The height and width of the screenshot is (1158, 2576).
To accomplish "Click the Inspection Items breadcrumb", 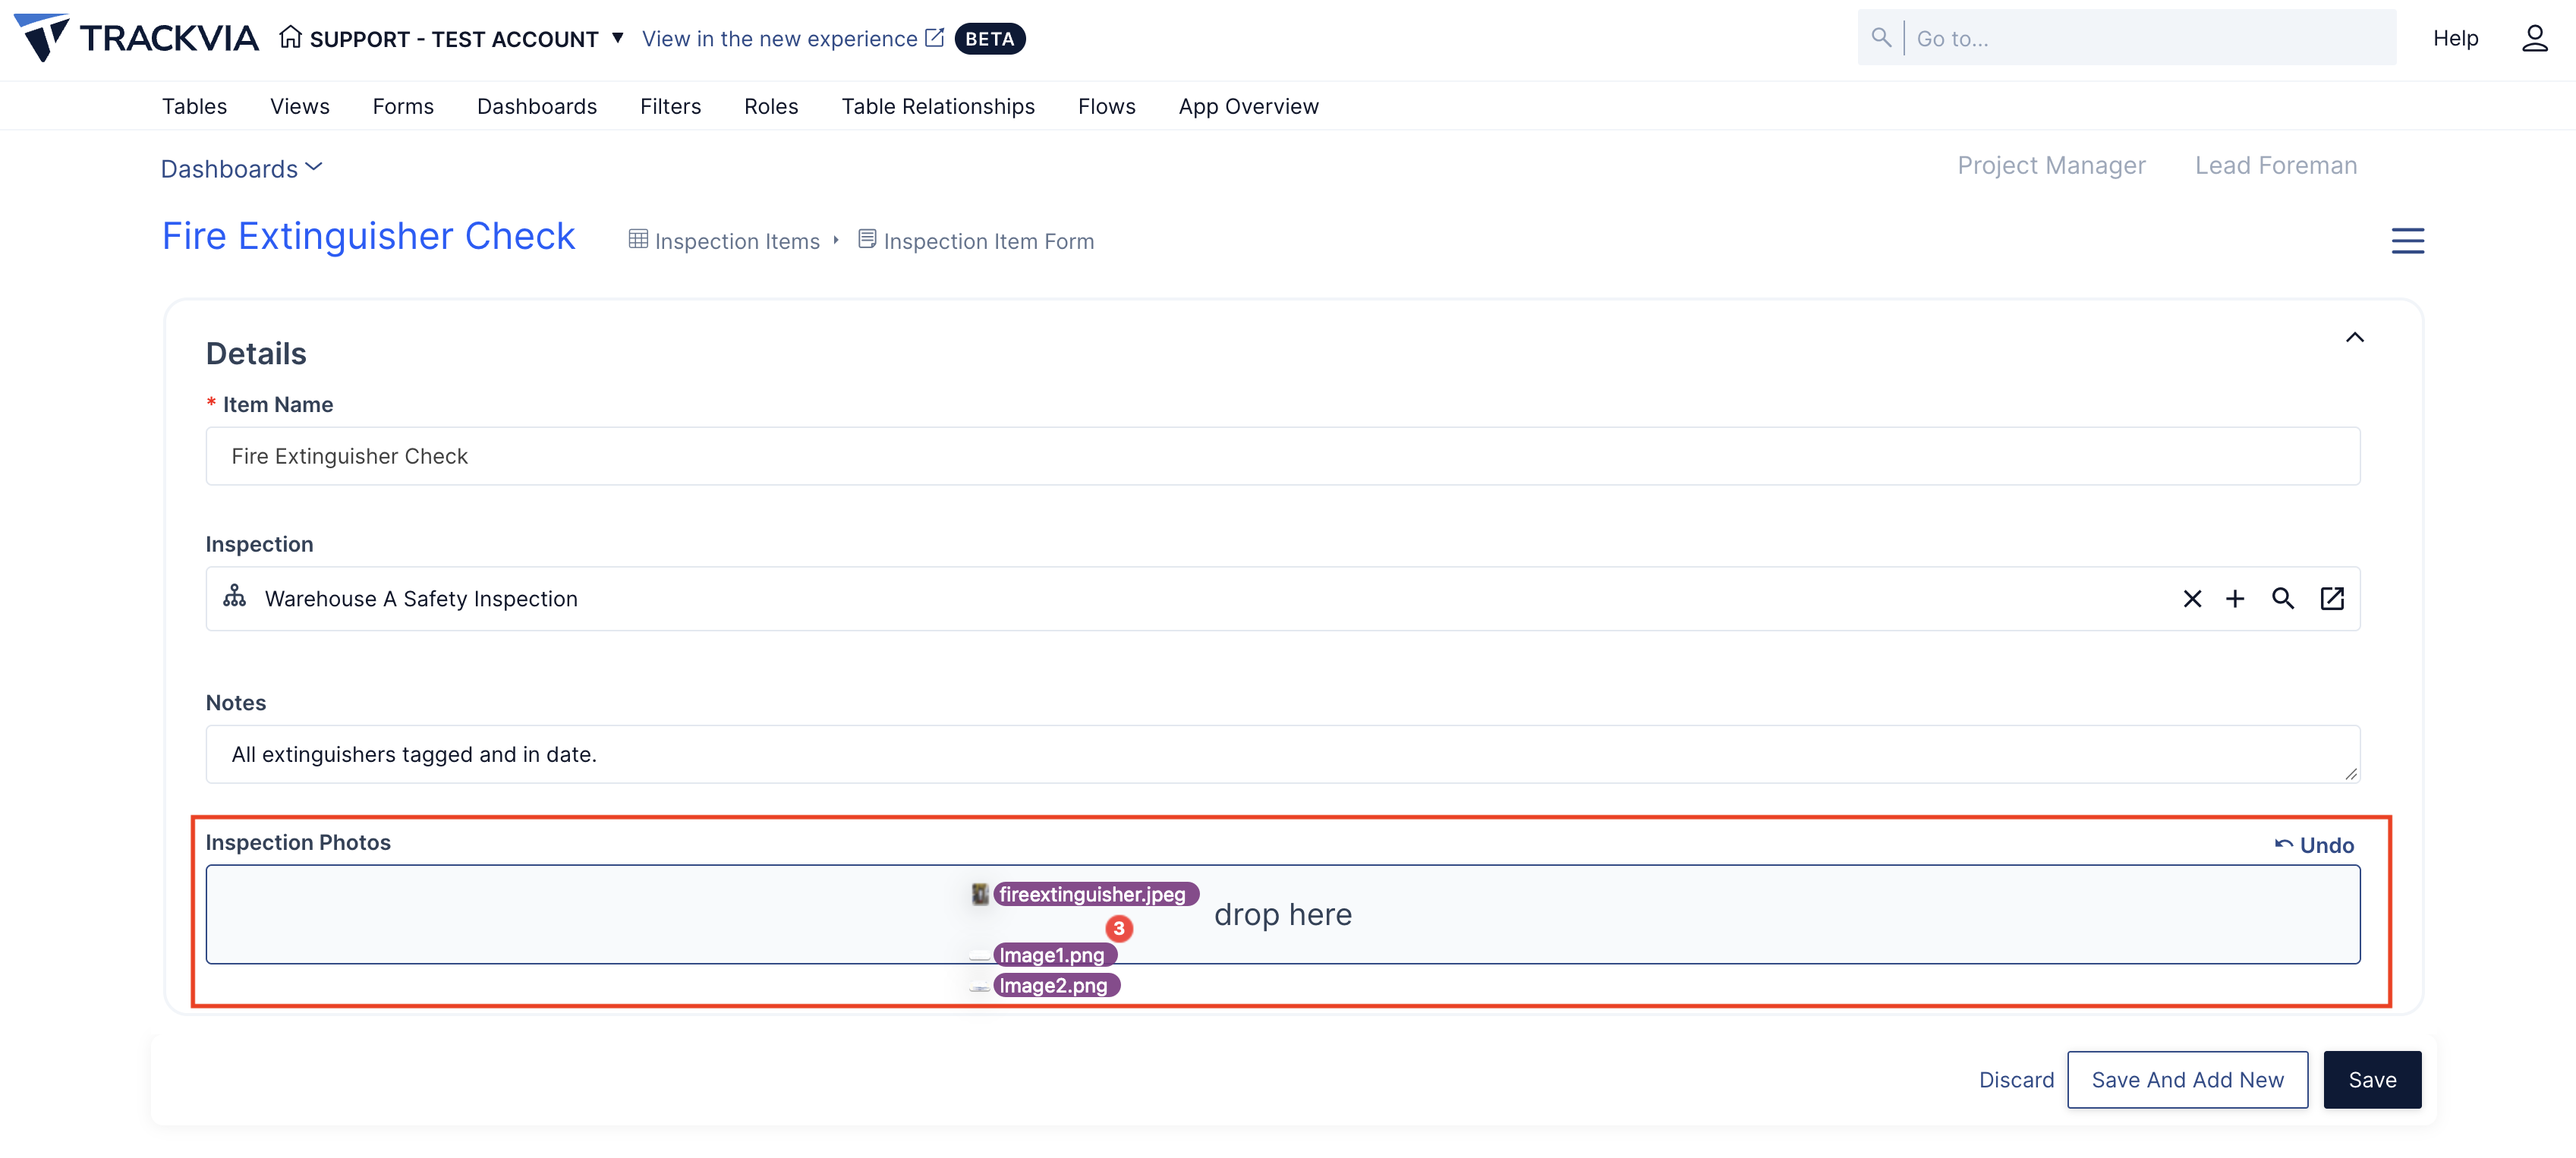I will [737, 241].
